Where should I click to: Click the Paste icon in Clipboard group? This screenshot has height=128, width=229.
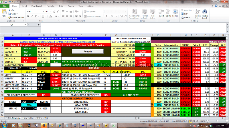click(x=4, y=12)
